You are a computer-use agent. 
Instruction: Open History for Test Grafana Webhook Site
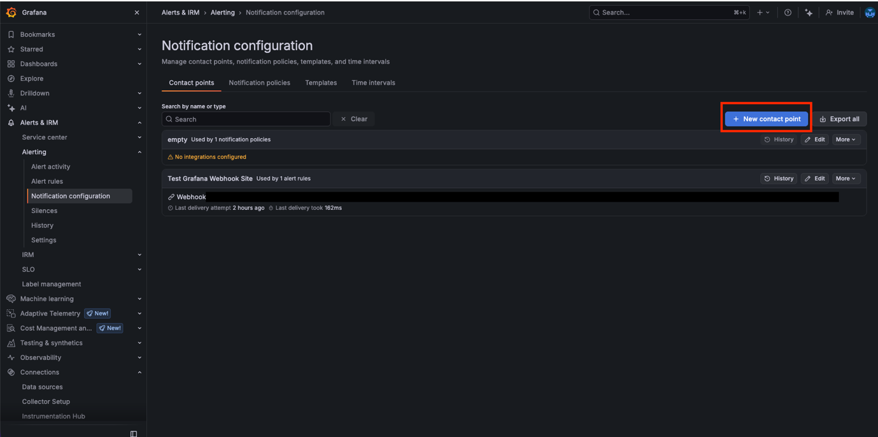pyautogui.click(x=779, y=179)
